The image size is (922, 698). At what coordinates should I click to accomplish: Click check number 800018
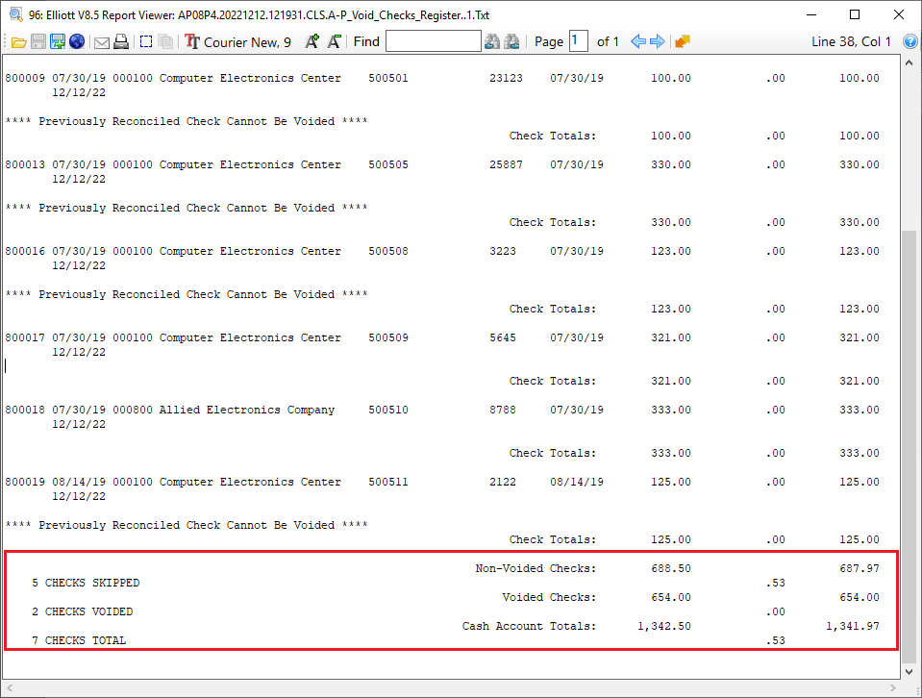25,410
